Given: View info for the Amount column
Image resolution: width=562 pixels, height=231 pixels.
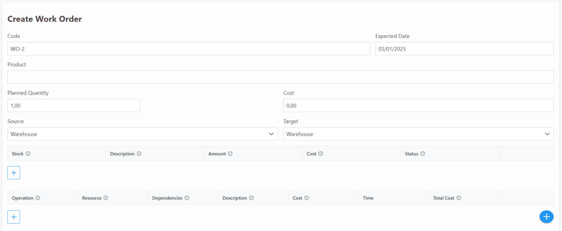Looking at the screenshot, I should pos(231,154).
